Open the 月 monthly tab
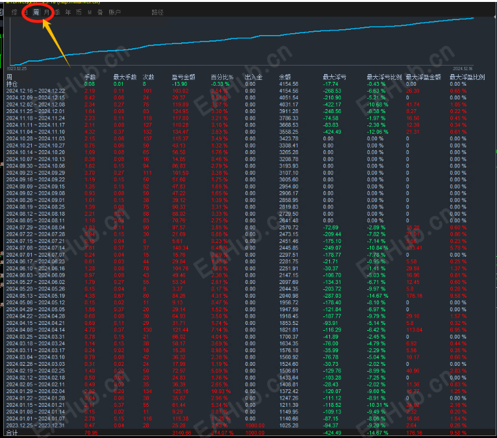The height and width of the screenshot is (438, 497). (47, 12)
